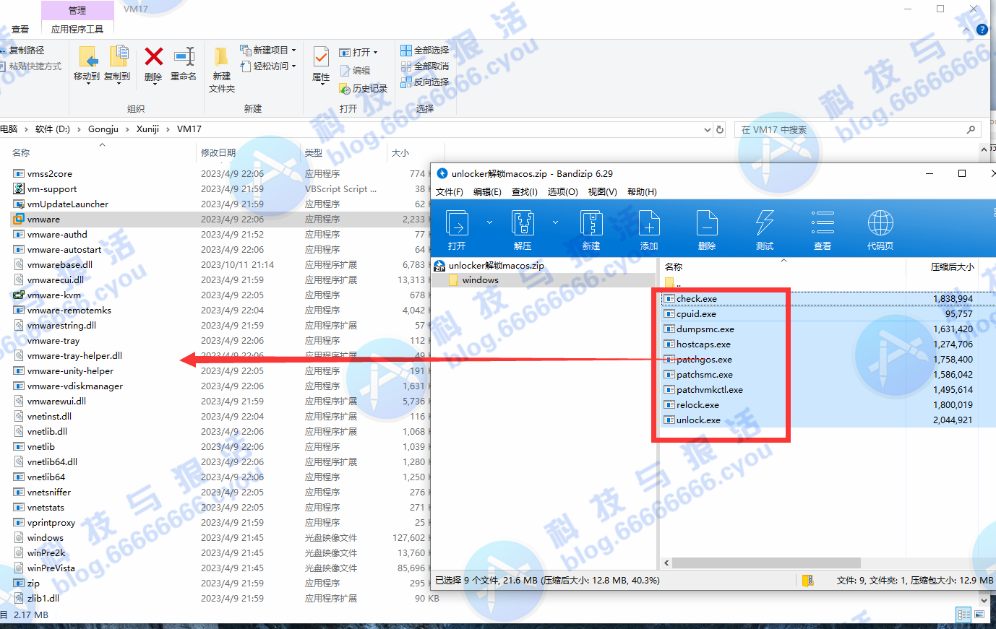Image resolution: width=996 pixels, height=629 pixels.
Task: Click Select all (全部选择) in ribbon
Action: coord(425,50)
